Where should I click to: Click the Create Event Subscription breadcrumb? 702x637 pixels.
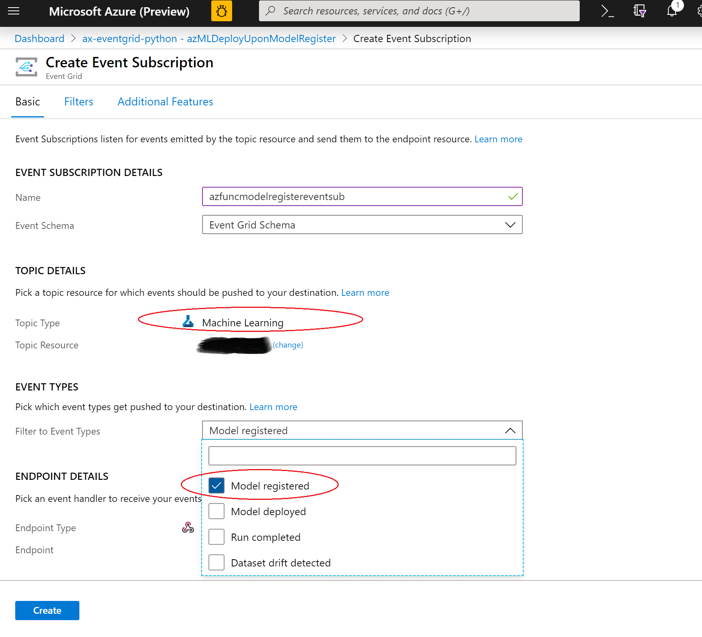click(412, 38)
